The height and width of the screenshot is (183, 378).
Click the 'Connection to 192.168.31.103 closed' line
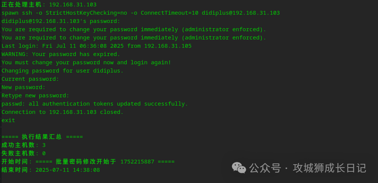pyautogui.click(x=62, y=112)
